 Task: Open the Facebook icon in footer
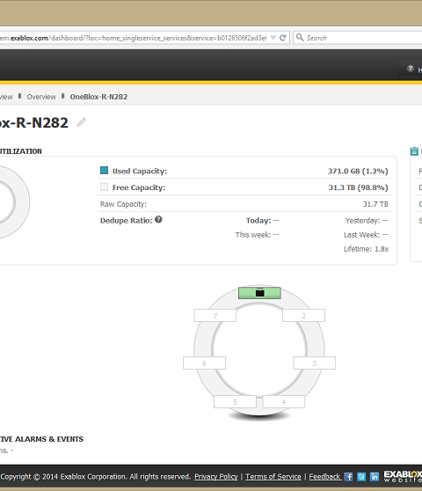coord(348,477)
